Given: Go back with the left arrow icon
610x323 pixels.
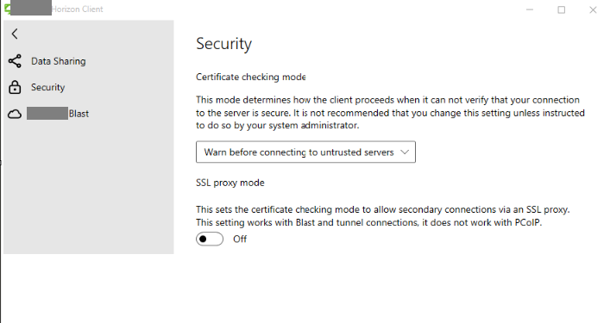Looking at the screenshot, I should point(15,34).
